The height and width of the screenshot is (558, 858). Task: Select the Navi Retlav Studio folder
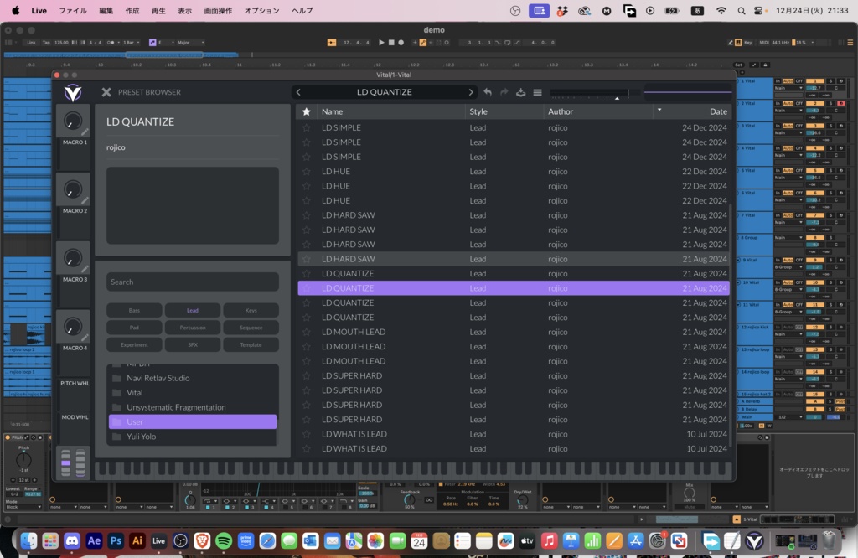pos(193,378)
